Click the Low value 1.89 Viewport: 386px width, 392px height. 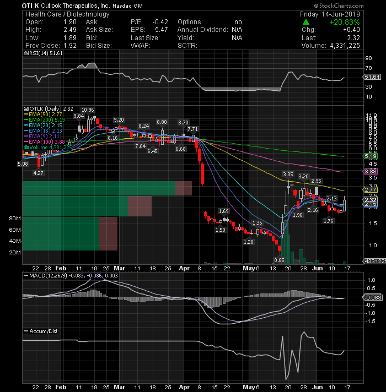point(70,38)
